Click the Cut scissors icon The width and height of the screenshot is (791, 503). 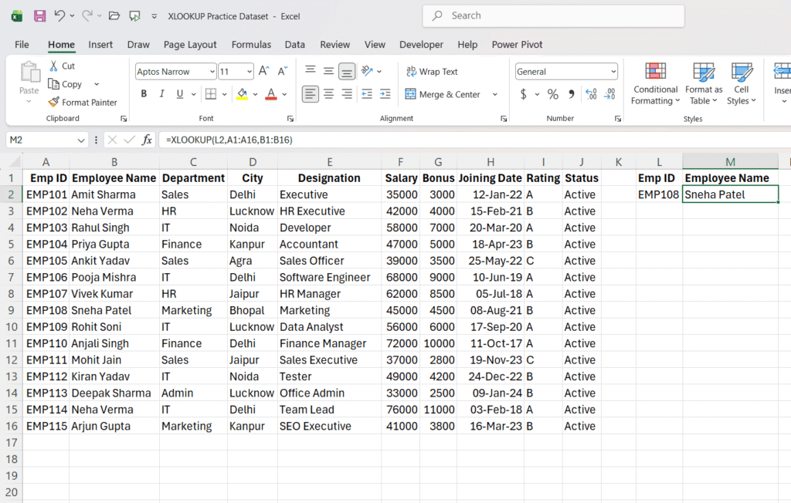click(x=53, y=66)
